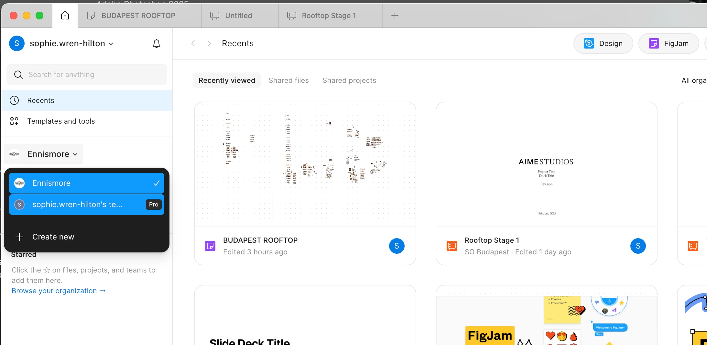Create a new Design file
707x345 pixels.
tap(603, 43)
